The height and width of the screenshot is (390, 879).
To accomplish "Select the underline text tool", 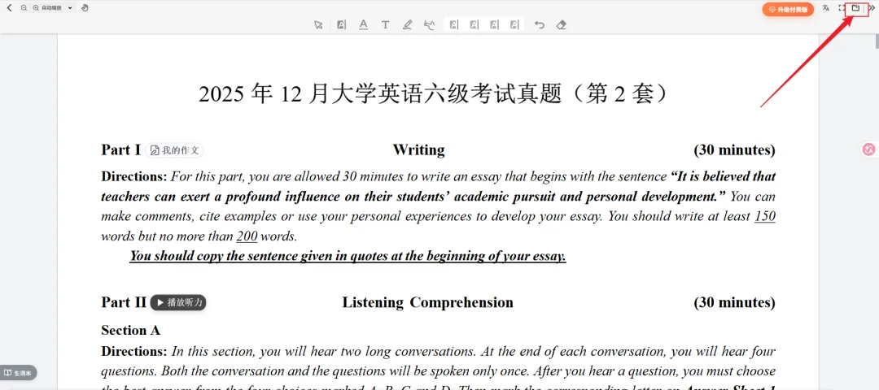I will point(363,24).
